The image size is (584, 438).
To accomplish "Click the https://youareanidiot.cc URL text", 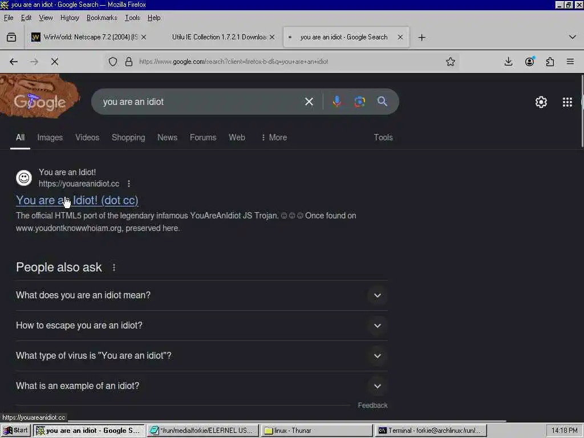I will pos(79,184).
